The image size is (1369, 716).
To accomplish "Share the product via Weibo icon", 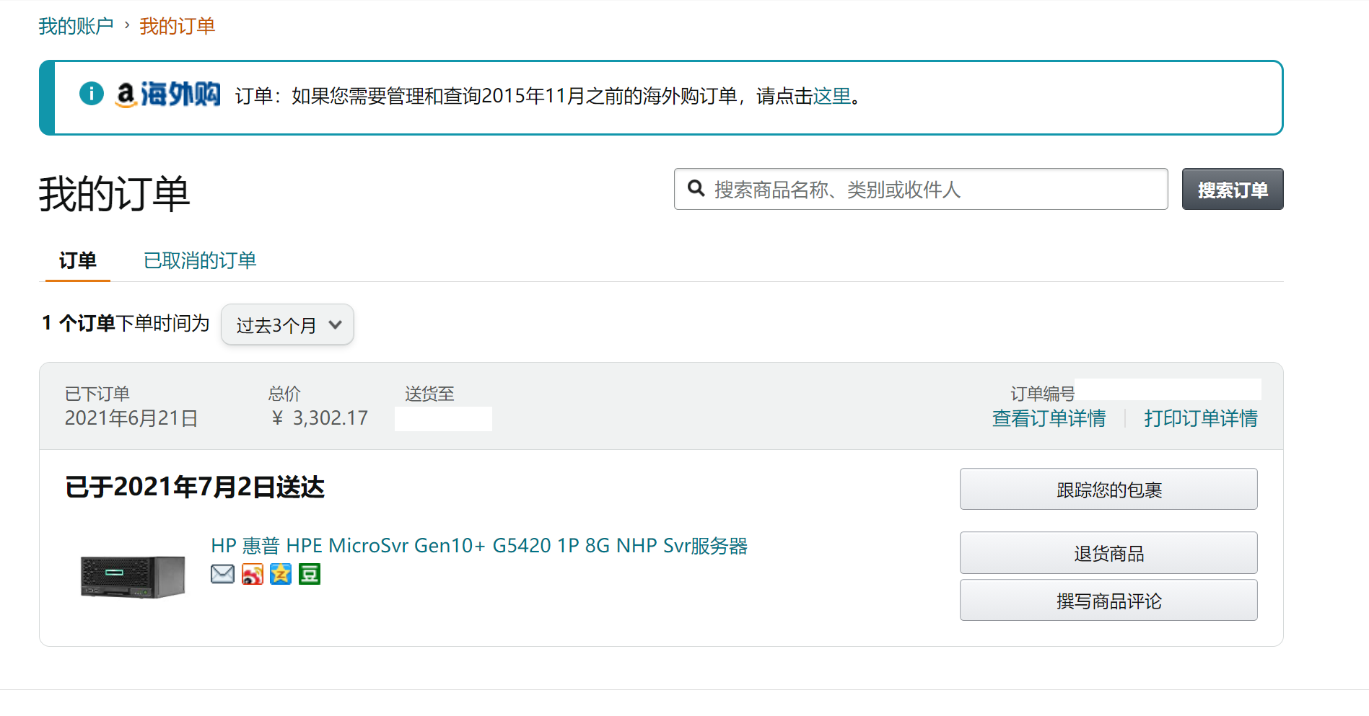I will click(252, 574).
